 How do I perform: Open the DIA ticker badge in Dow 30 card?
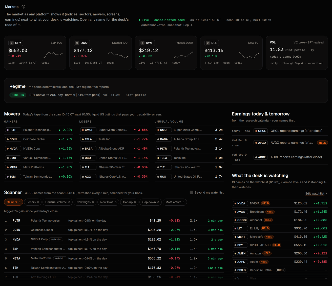coord(212,43)
